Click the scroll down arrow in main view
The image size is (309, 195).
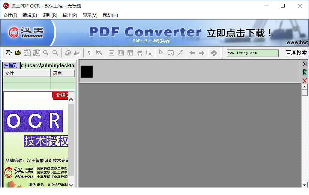[x=304, y=185]
